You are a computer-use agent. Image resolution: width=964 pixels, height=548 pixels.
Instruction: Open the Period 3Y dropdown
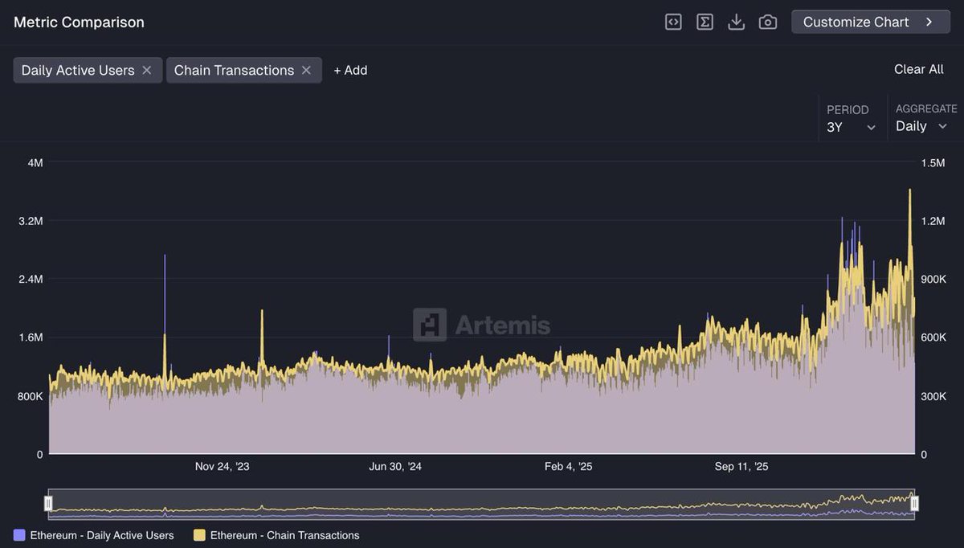point(851,127)
